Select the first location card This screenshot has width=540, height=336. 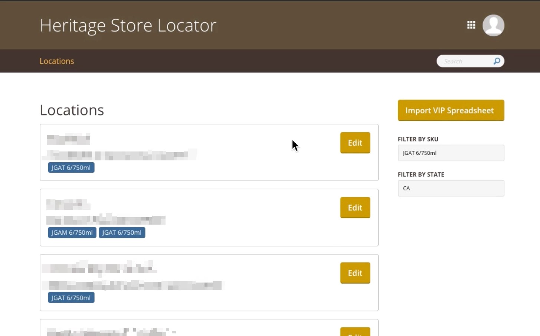(x=209, y=152)
